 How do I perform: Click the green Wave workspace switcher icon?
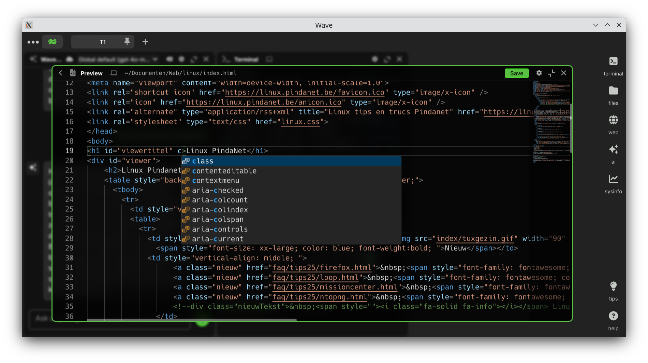pyautogui.click(x=52, y=42)
